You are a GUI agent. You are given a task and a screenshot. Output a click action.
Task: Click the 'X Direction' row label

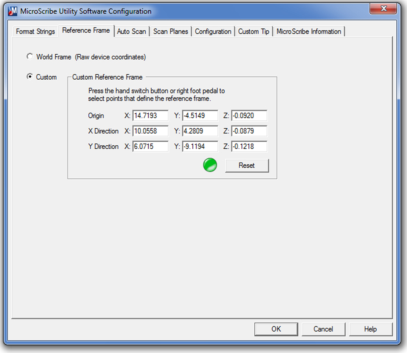click(x=103, y=131)
